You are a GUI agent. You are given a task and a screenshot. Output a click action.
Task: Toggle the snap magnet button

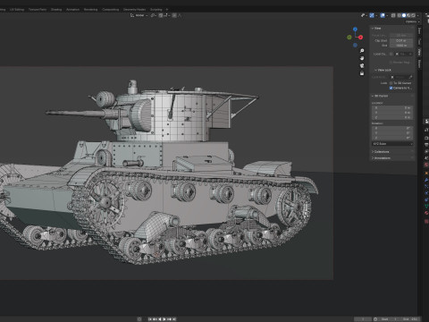[x=161, y=15]
